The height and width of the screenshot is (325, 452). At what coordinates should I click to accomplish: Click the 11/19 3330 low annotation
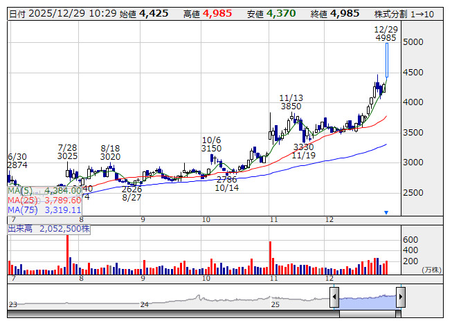(303, 151)
